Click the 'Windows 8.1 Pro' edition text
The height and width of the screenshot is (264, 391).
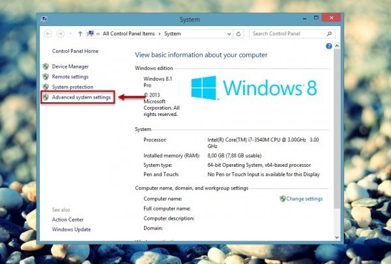(158, 82)
